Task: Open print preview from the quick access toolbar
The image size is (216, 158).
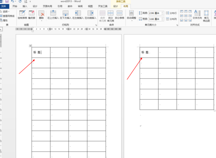Action: [26, 1]
